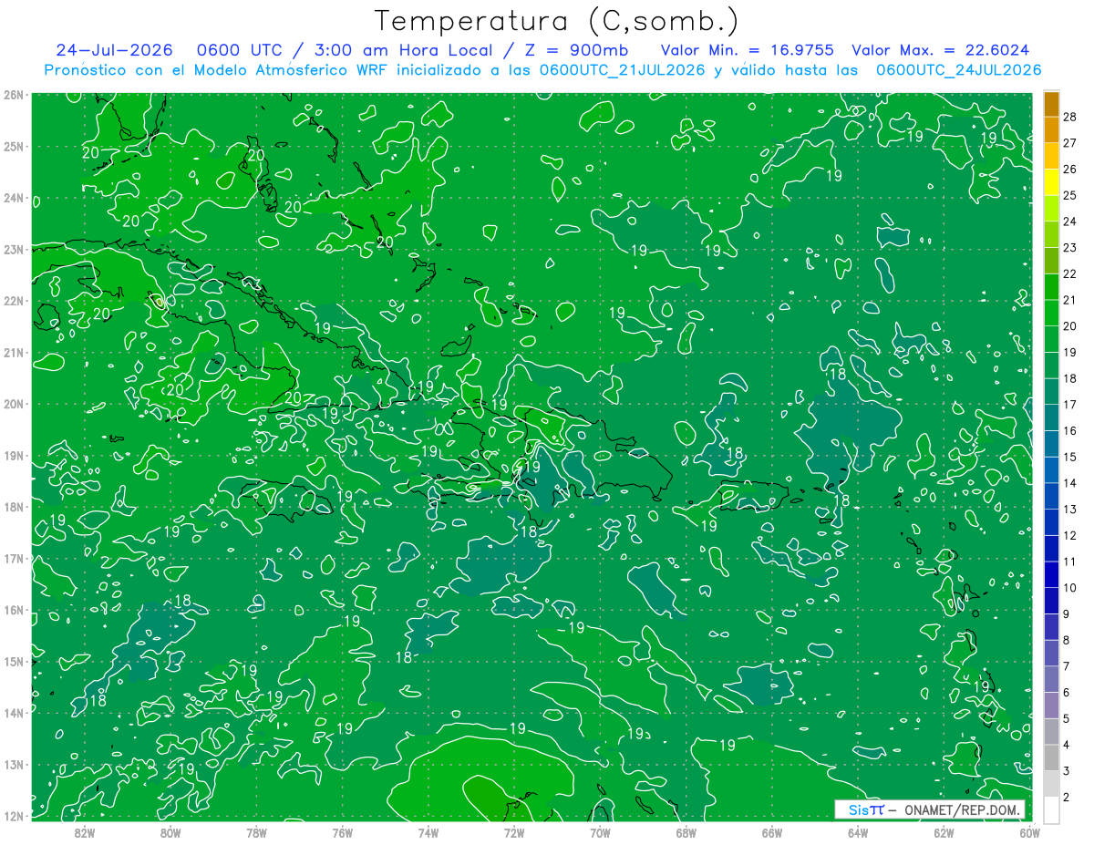Viewport: 1094px width, 845px height.
Task: Click the '16' colorbar label
Action: 1070,430
